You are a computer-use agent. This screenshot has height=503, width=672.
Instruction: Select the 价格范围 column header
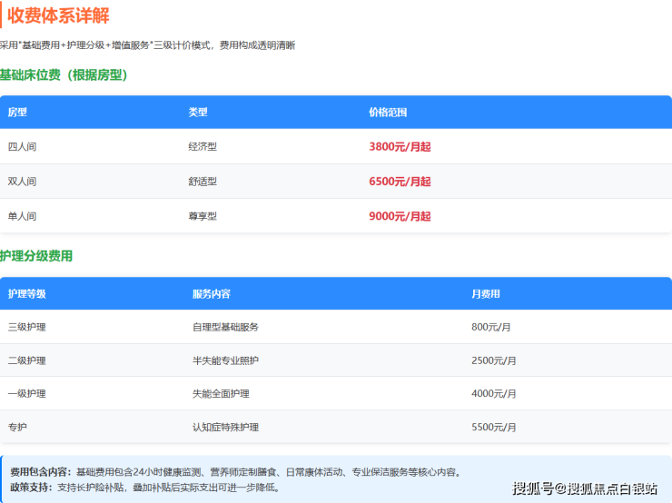[388, 113]
